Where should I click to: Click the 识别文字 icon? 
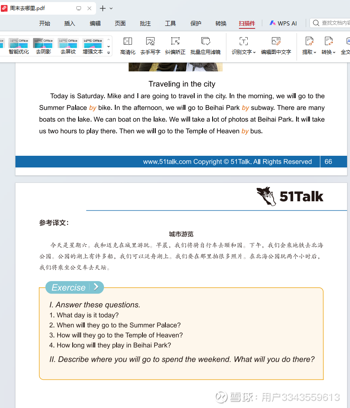243,41
